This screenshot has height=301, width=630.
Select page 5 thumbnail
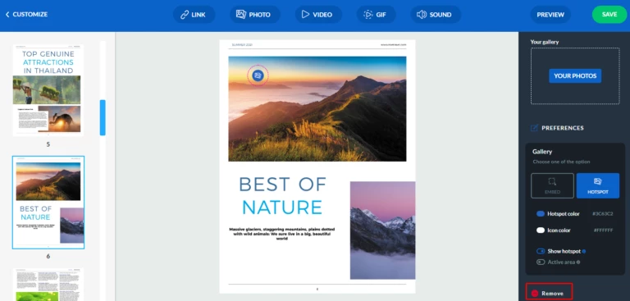click(48, 91)
